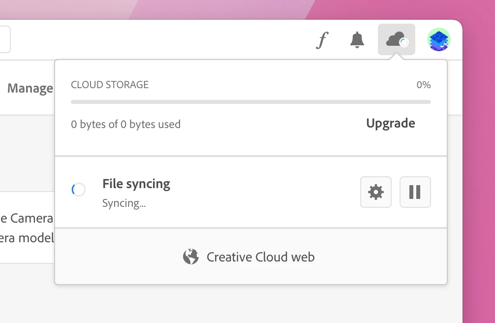
Task: Click the 'Syncing...' status text
Action: [124, 203]
